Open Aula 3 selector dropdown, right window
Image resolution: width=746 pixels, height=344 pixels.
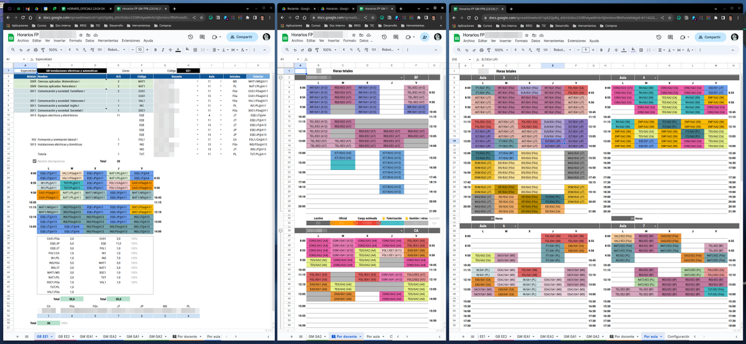pyautogui.click(x=515, y=78)
